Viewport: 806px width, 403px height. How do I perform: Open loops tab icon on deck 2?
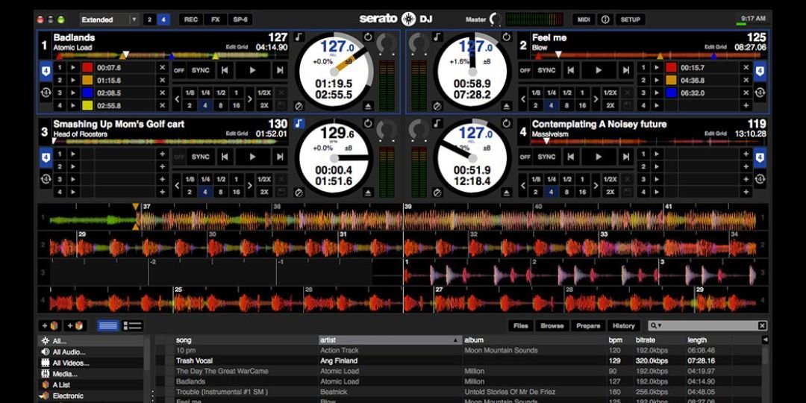click(760, 93)
